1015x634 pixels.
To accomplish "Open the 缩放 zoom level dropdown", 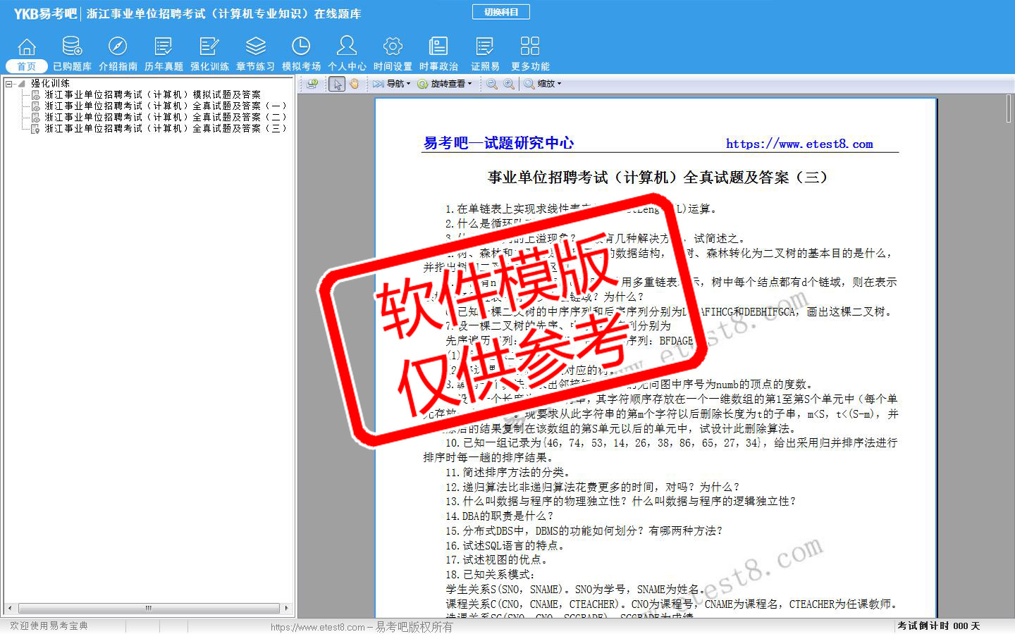I will [x=543, y=84].
